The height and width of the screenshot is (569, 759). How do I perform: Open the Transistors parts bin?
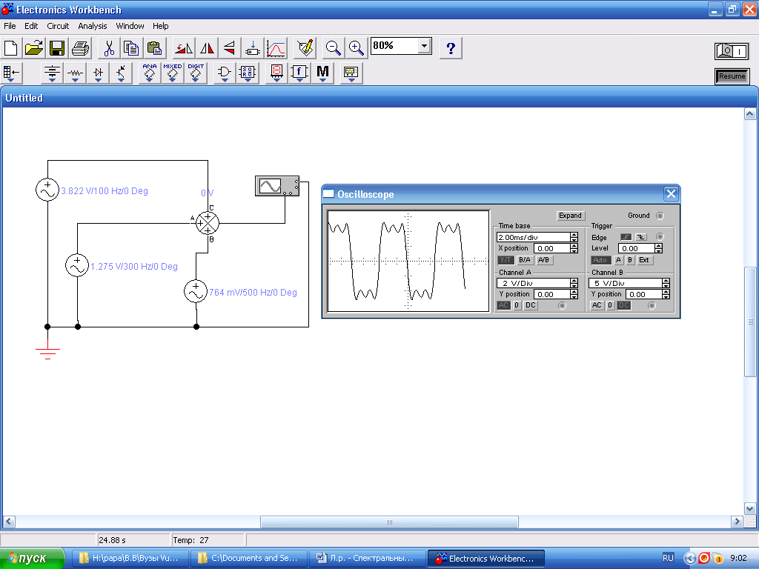click(121, 73)
